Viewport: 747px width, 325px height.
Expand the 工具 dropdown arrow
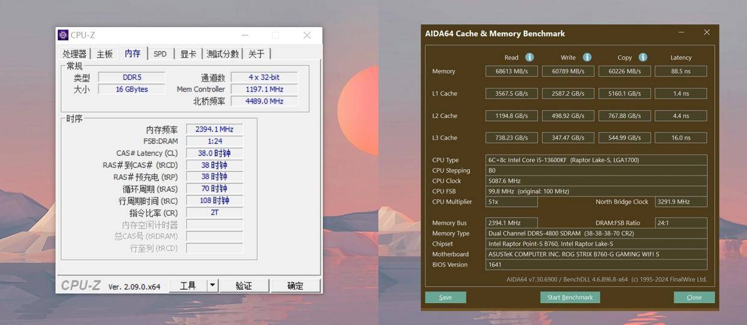212,285
